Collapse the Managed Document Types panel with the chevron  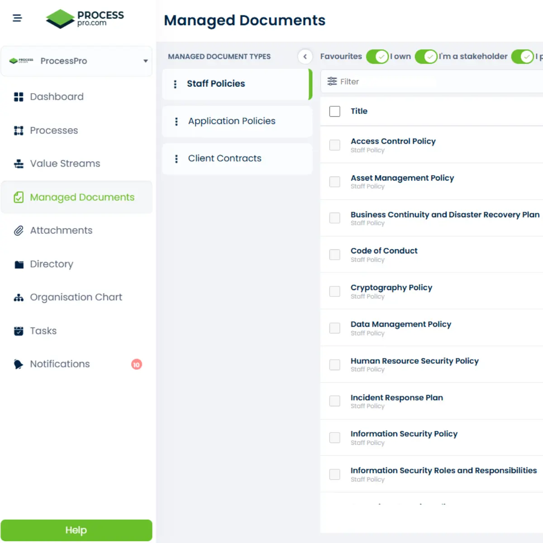click(x=305, y=57)
